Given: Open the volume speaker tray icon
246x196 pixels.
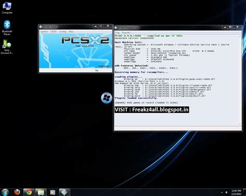Looking at the screenshot, I should [227, 192].
